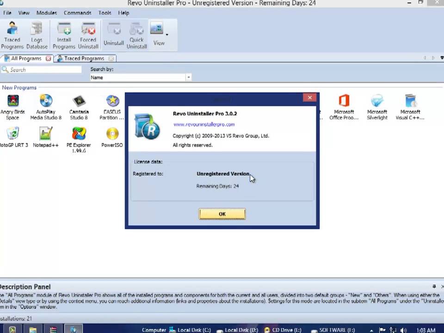Click the network tray icon
444x333 pixels.
[x=393, y=330]
